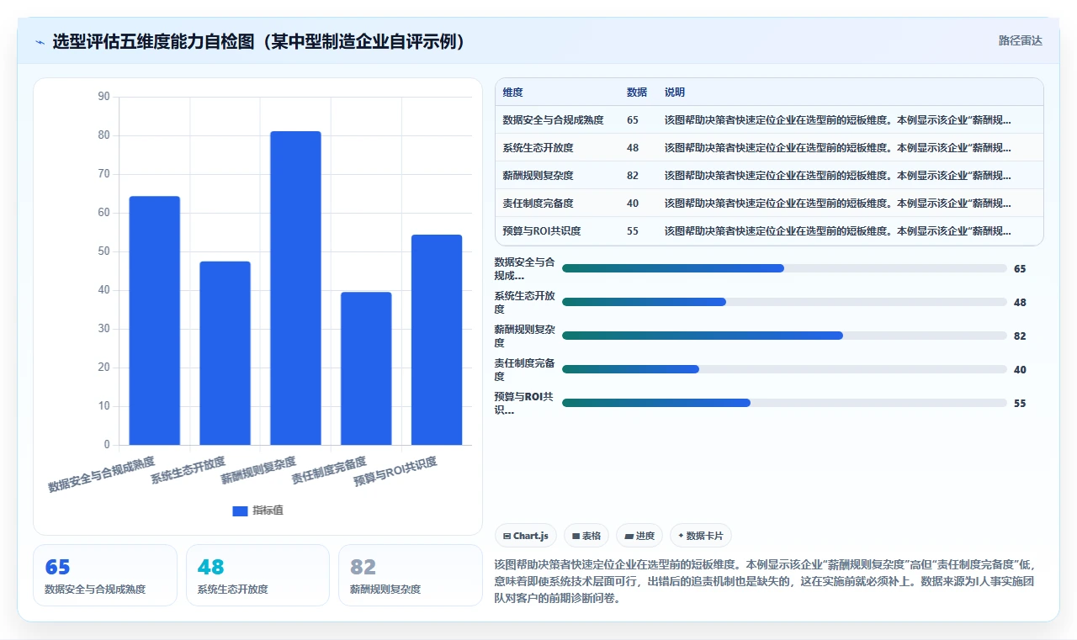Click the progress bar for 责任制度完备度

point(784,369)
